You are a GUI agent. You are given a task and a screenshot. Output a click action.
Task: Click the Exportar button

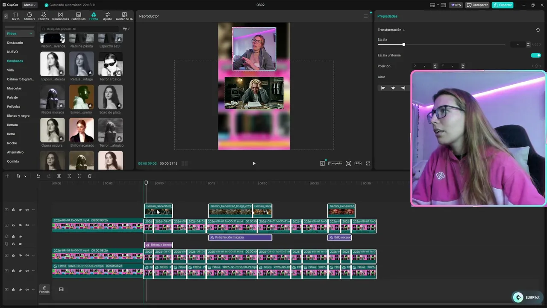tap(503, 5)
